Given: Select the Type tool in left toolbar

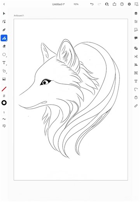Looking at the screenshot, I should (x=4, y=63).
